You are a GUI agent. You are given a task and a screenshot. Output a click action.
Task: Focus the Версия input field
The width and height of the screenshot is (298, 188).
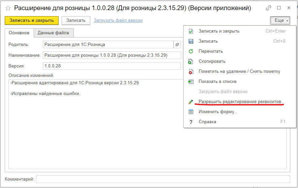coord(112,66)
